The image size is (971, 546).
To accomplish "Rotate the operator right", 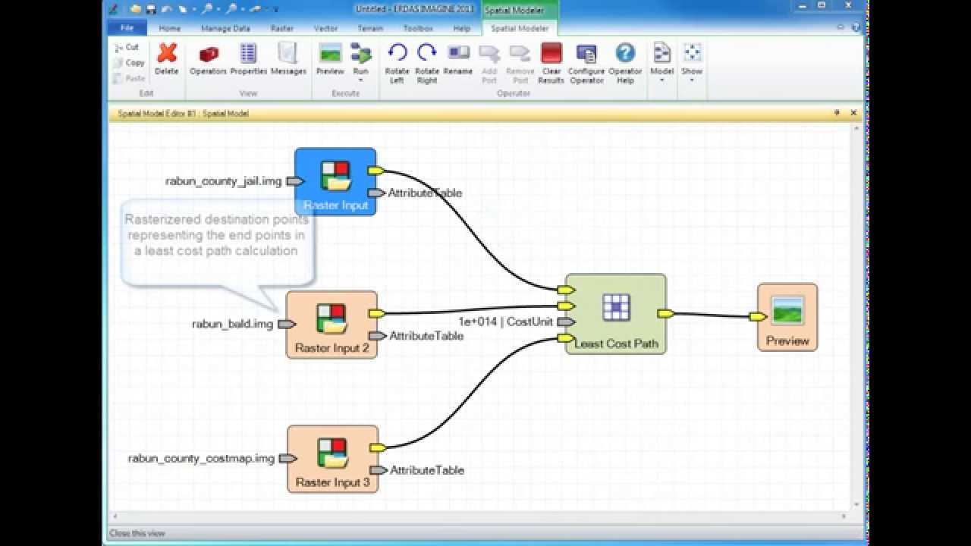I will (427, 62).
